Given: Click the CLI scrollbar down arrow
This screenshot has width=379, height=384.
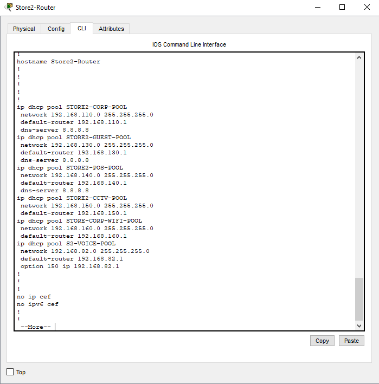Looking at the screenshot, I should coord(359,326).
